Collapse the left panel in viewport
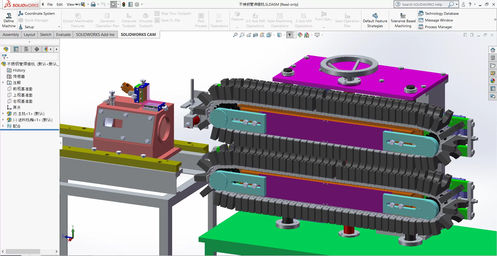The width and height of the screenshot is (497, 256). (x=465, y=35)
